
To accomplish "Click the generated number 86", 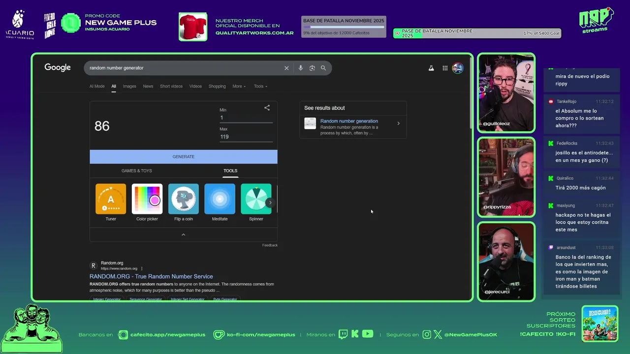I will tap(102, 126).
